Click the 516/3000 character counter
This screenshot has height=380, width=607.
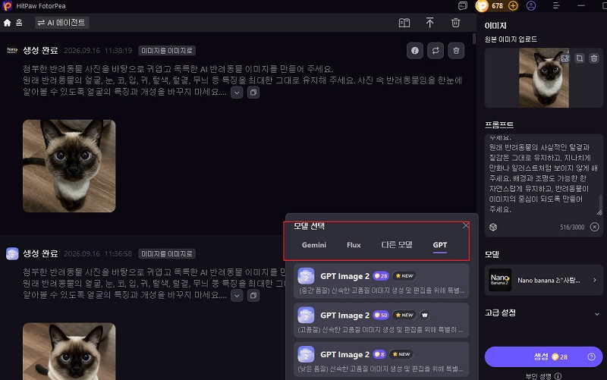[x=572, y=227]
